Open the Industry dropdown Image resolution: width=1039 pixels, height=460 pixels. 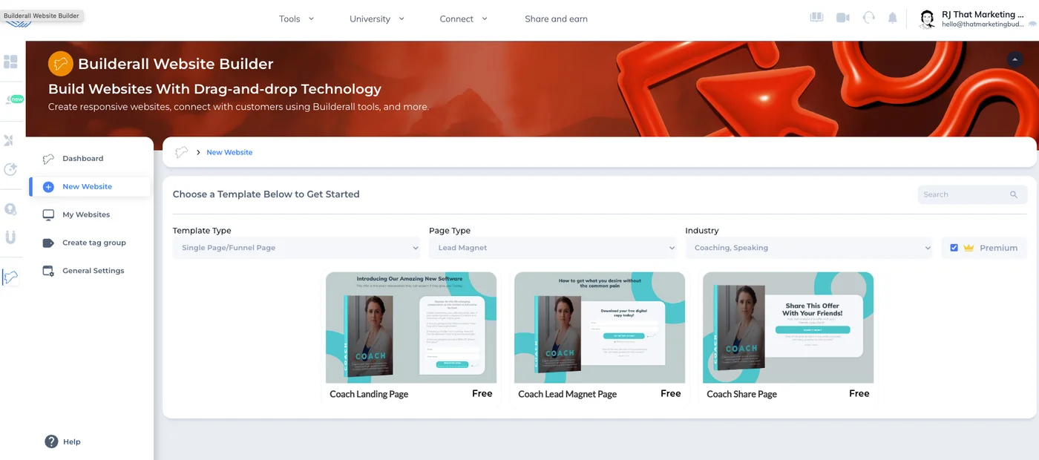click(809, 248)
